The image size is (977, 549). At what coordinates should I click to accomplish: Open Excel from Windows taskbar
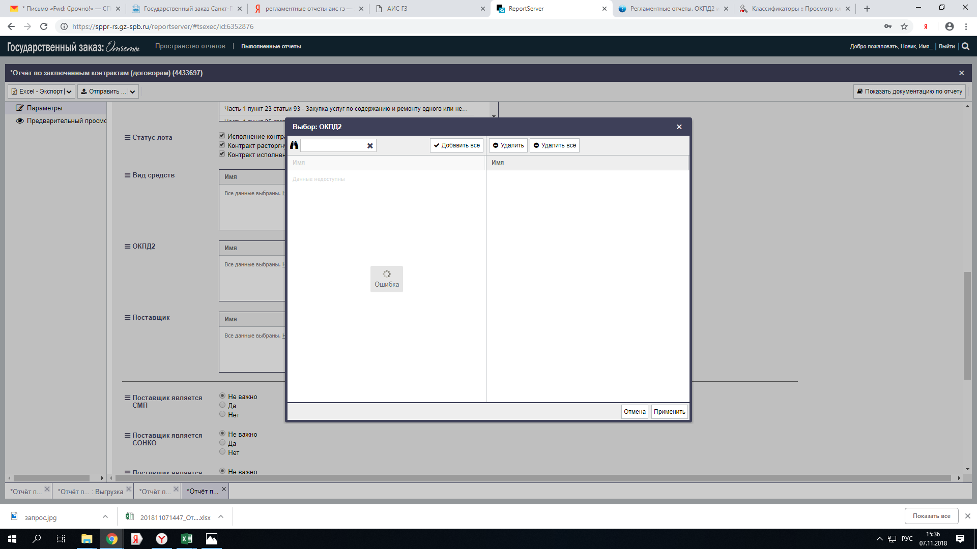click(x=186, y=539)
